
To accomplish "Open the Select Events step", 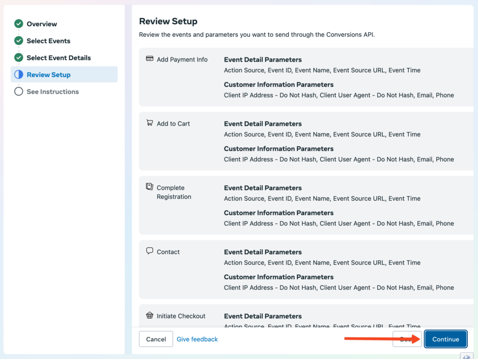I will (49, 41).
